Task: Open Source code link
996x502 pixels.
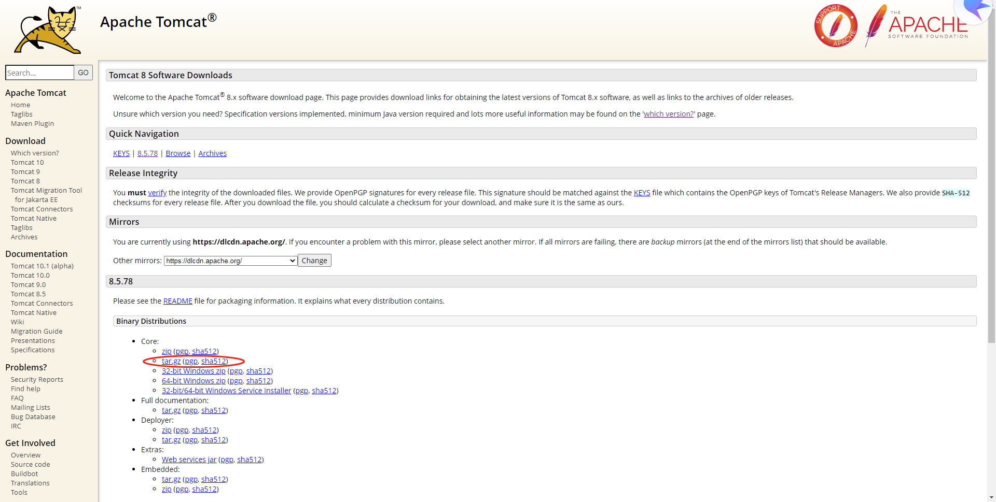Action: 30,465
